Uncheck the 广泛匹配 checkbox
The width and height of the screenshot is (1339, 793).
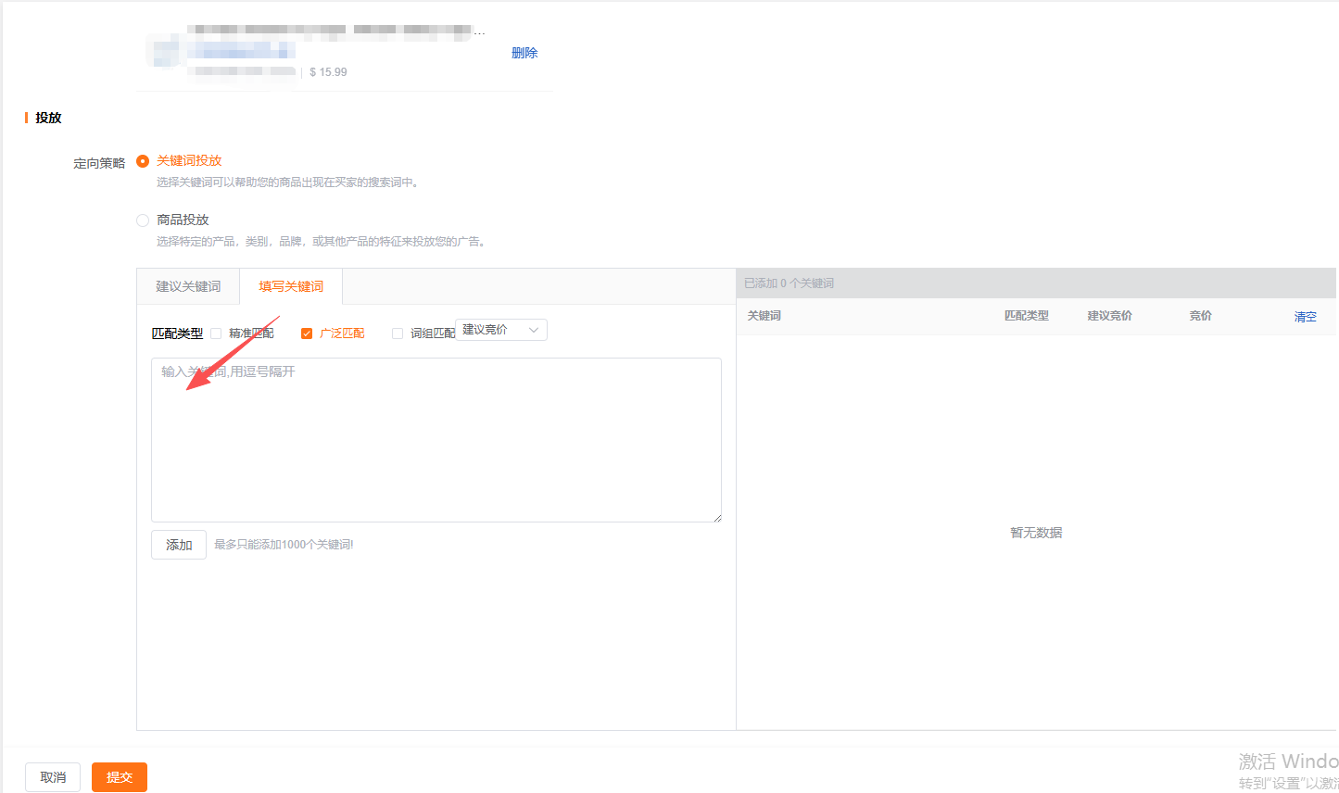coord(307,334)
